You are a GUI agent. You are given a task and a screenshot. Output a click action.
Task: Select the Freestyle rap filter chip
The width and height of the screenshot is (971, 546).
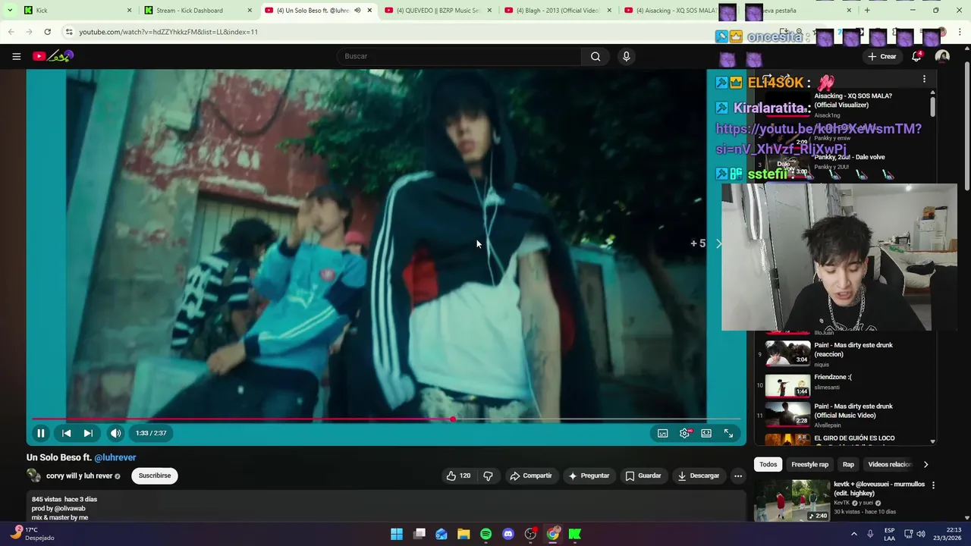809,464
